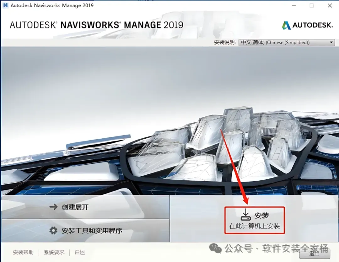Image resolution: width=339 pixels, height=262 pixels.
Task: Click the download-arrow Install icon
Action: tap(245, 214)
